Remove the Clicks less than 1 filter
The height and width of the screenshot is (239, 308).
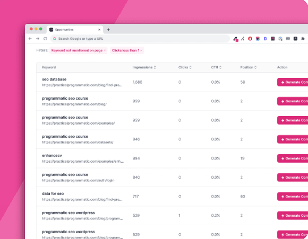coord(141,50)
